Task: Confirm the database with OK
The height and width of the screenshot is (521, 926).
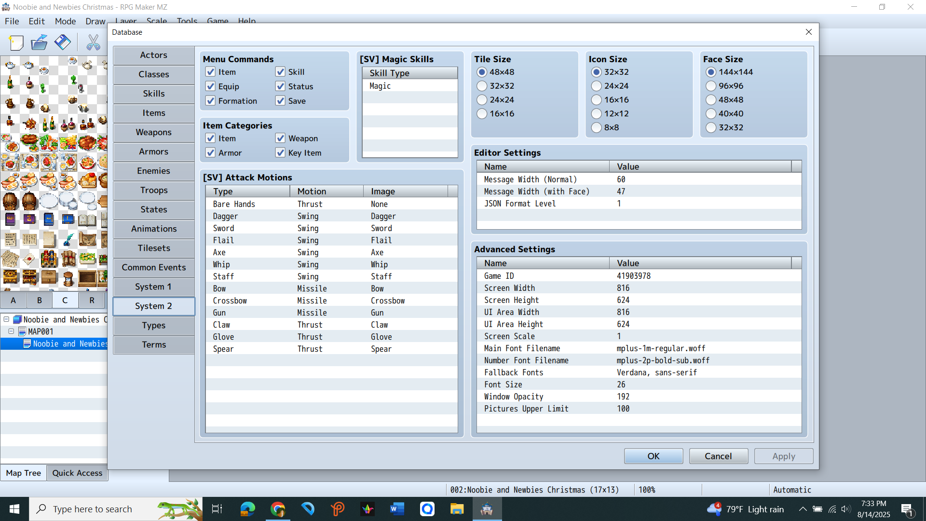Action: click(654, 456)
